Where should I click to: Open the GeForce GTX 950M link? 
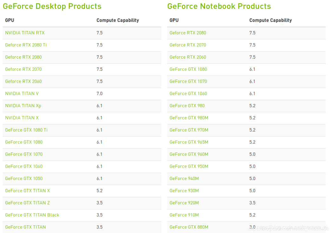189,166
